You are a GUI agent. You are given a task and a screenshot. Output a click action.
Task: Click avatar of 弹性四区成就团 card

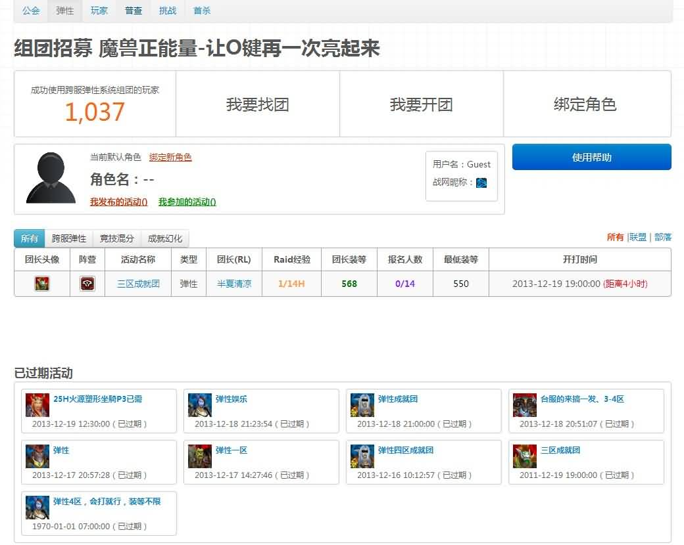tap(362, 456)
